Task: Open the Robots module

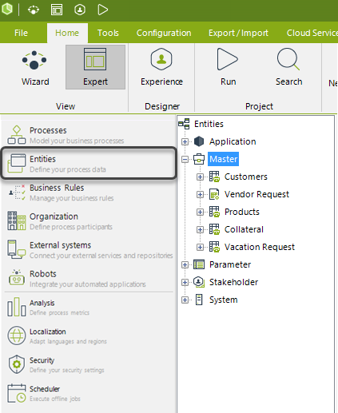Action: (88, 279)
